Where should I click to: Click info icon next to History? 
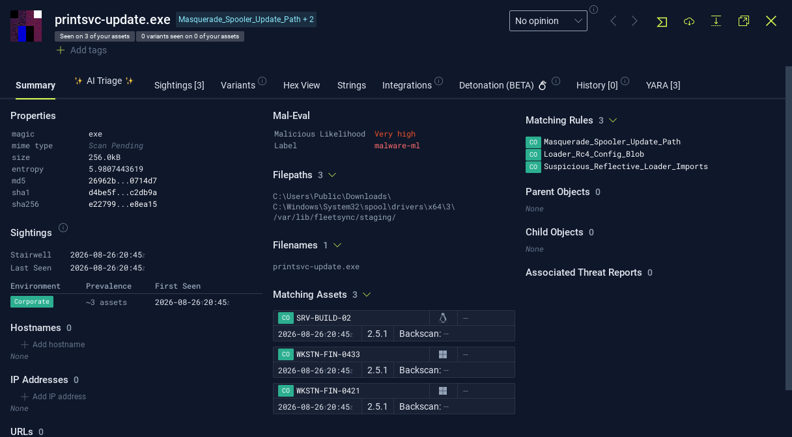tap(625, 81)
